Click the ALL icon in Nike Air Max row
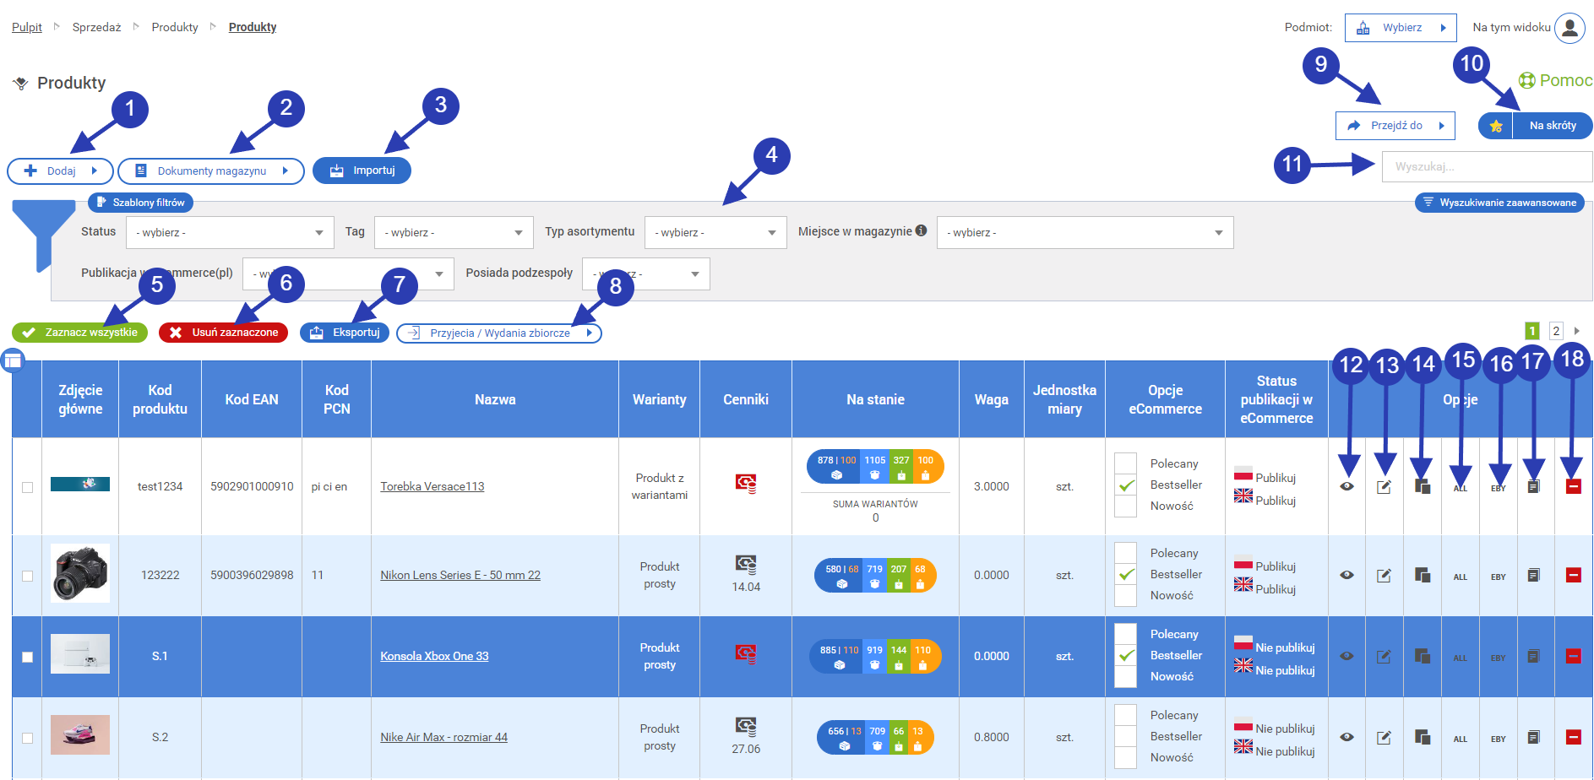The image size is (1594, 780). (x=1460, y=739)
